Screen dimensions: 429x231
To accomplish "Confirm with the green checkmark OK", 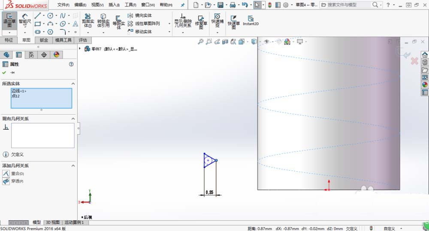I will (x=4, y=73).
